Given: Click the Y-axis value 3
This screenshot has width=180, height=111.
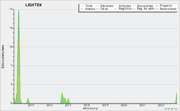Looking at the screenshot, I should (11, 84).
